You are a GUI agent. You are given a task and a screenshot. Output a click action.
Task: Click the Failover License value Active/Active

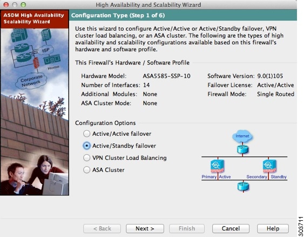tap(275, 85)
